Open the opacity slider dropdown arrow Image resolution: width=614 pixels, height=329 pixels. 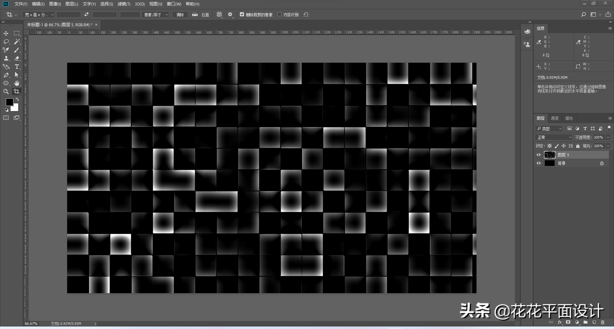tap(608, 137)
